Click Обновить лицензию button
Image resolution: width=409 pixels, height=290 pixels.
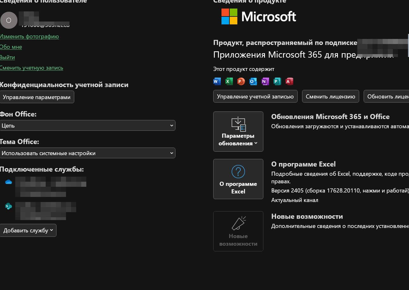point(386,96)
